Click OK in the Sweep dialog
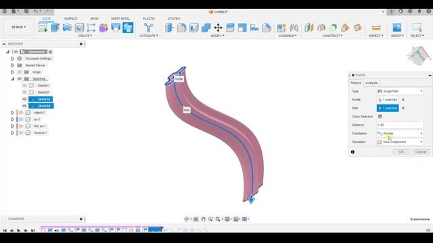Image resolution: width=433 pixels, height=243 pixels. [401, 152]
